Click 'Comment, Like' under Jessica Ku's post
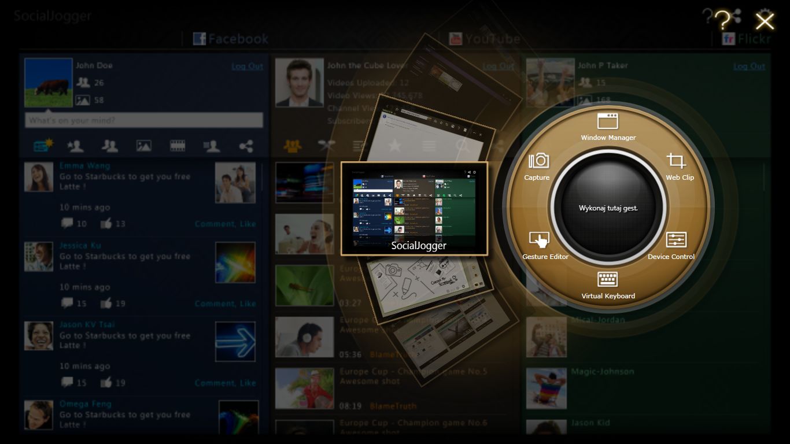This screenshot has height=444, width=790. click(225, 303)
